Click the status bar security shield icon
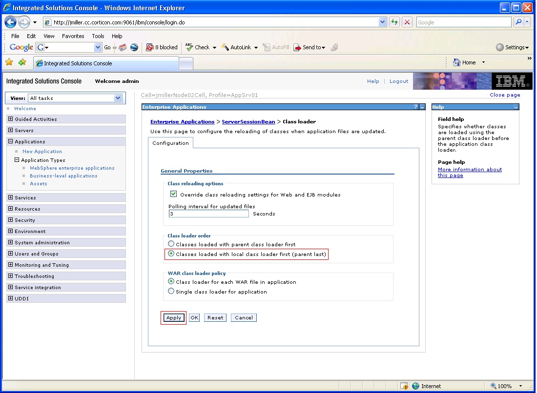This screenshot has height=393, width=537. [404, 386]
